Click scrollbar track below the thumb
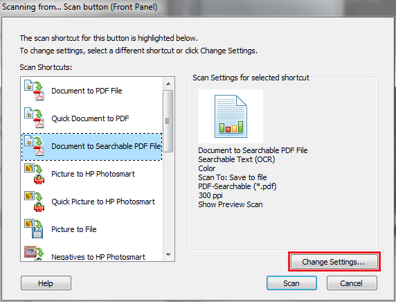 click(x=168, y=200)
